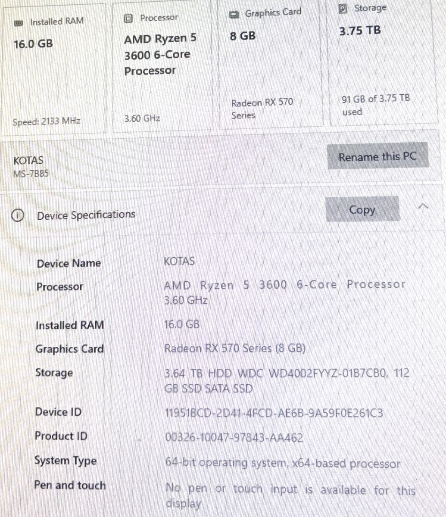Image resolution: width=446 pixels, height=517 pixels.
Task: Select the Processor label in specifications list
Action: click(x=59, y=287)
